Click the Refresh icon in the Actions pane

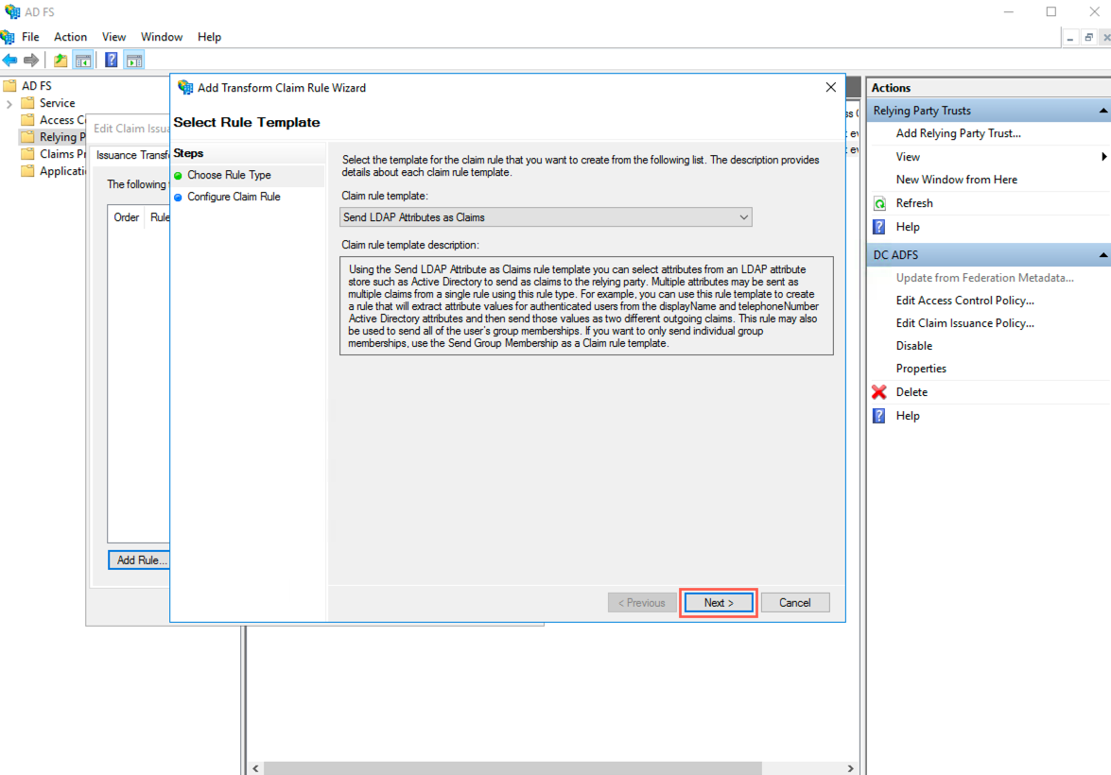[881, 202]
